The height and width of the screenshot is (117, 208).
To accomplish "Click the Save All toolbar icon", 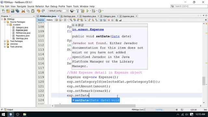I will click(x=17, y=11).
